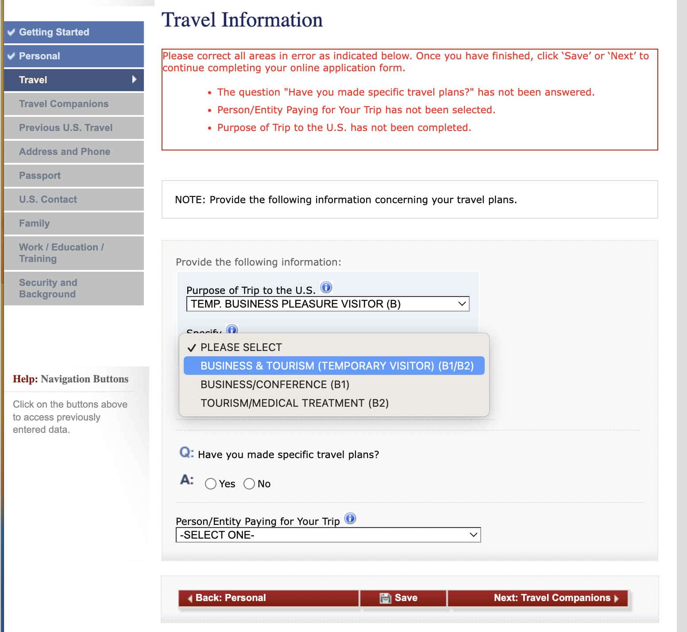Screen dimensions: 687x632
Task: Open the tooltip beside Person/Entity Paying for Your Trip
Action: [350, 519]
